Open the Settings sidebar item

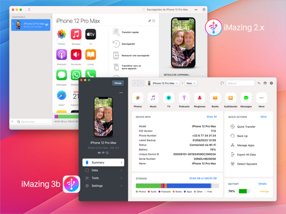[103, 186]
